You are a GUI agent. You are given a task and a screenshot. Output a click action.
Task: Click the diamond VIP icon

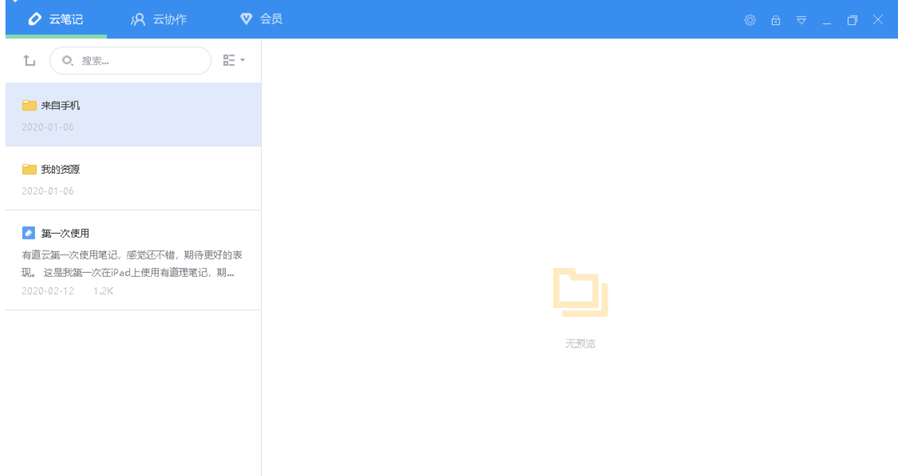click(x=246, y=19)
